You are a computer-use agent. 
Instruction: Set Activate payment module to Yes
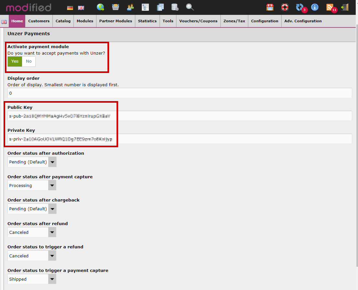15,61
